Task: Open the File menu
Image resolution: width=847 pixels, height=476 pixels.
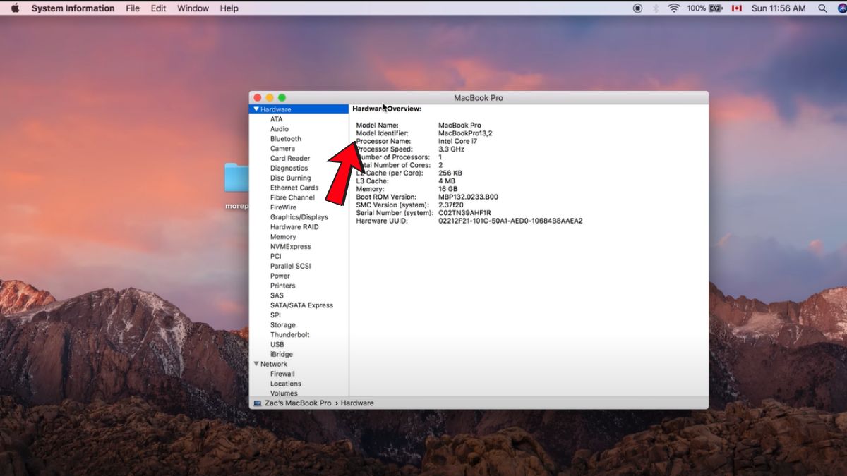Action: pyautogui.click(x=133, y=8)
